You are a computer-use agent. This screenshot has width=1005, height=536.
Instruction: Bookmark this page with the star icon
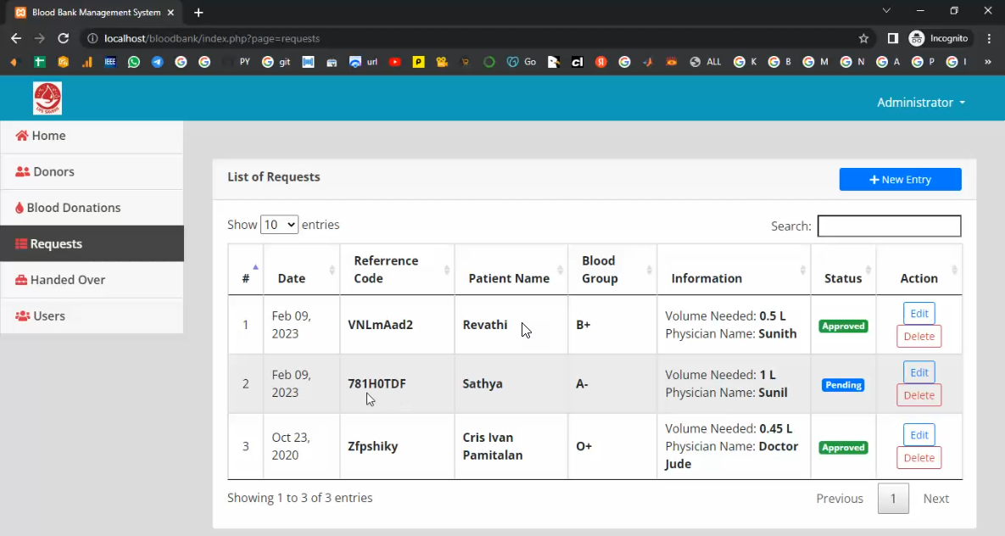click(863, 38)
